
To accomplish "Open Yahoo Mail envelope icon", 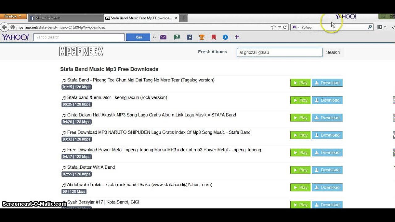I will tap(163, 37).
